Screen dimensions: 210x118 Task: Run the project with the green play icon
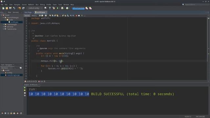58,8
